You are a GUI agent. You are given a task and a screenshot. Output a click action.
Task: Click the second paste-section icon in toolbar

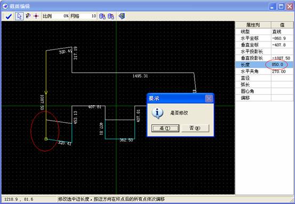click(x=111, y=16)
